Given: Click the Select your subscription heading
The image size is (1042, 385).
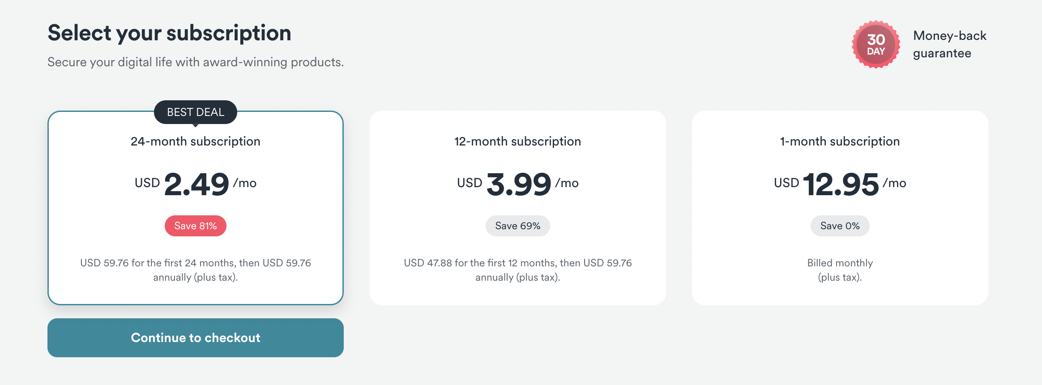Looking at the screenshot, I should [169, 33].
